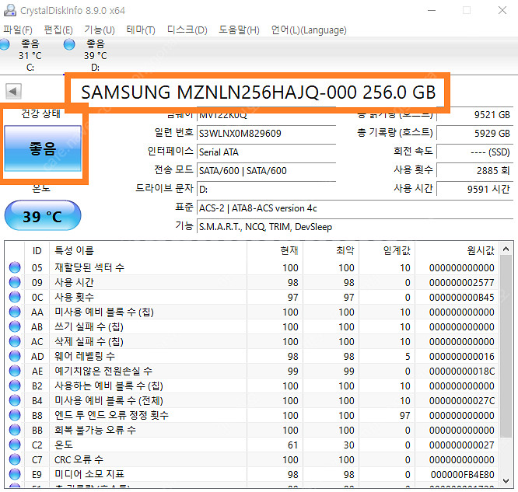Image resolution: width=518 pixels, height=492 pixels.
Task: Click the 최악 column header
Action: tap(331, 250)
